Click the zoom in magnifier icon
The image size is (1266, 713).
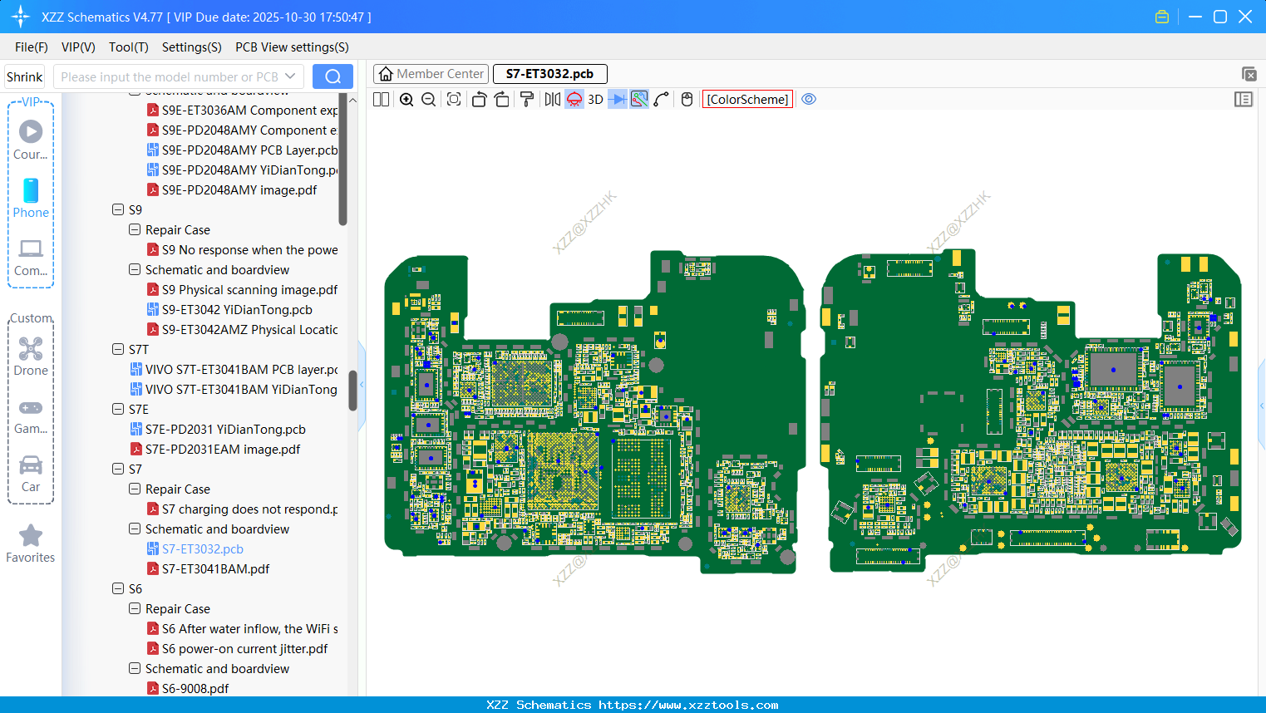[x=406, y=100]
